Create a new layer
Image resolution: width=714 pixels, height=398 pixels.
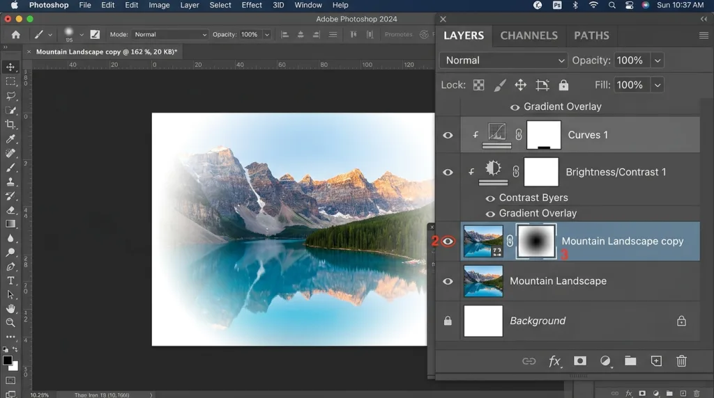656,360
